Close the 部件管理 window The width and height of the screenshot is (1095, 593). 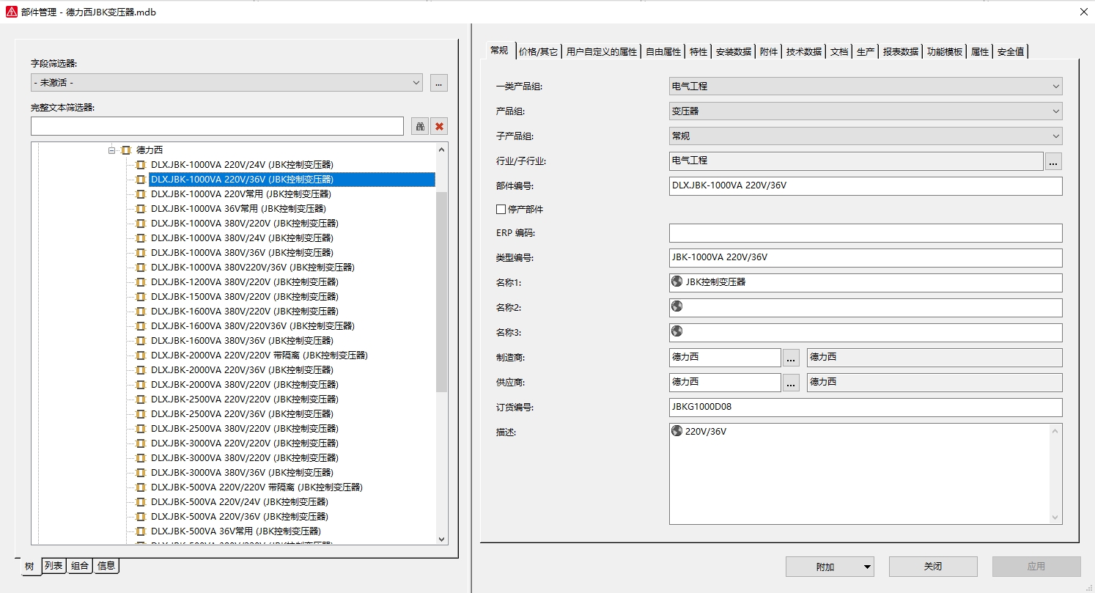tap(1084, 12)
